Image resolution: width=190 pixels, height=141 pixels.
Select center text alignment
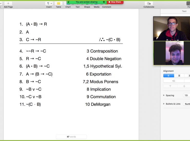[x=179, y=76]
